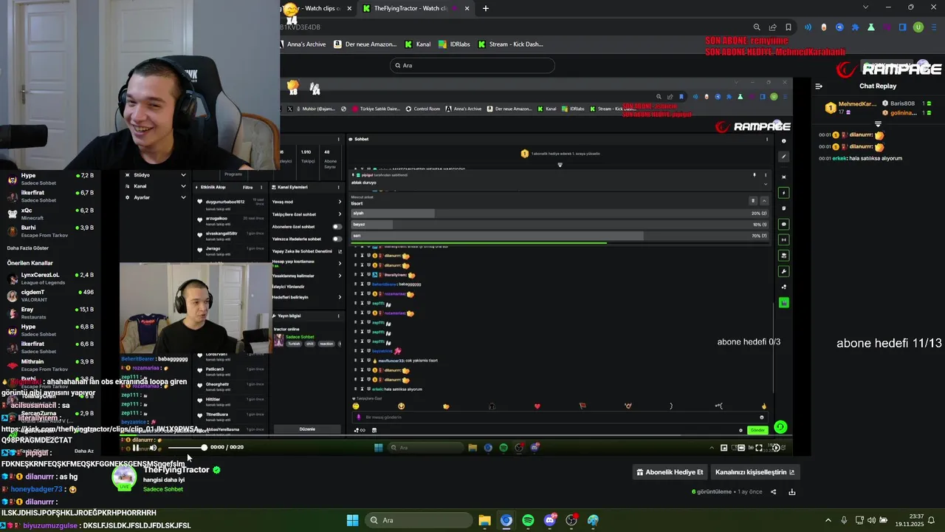Click the red heart emote in chat
Screen dimensions: 945x532
pos(537,406)
